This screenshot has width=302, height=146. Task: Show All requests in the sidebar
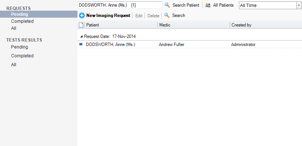coord(14,28)
